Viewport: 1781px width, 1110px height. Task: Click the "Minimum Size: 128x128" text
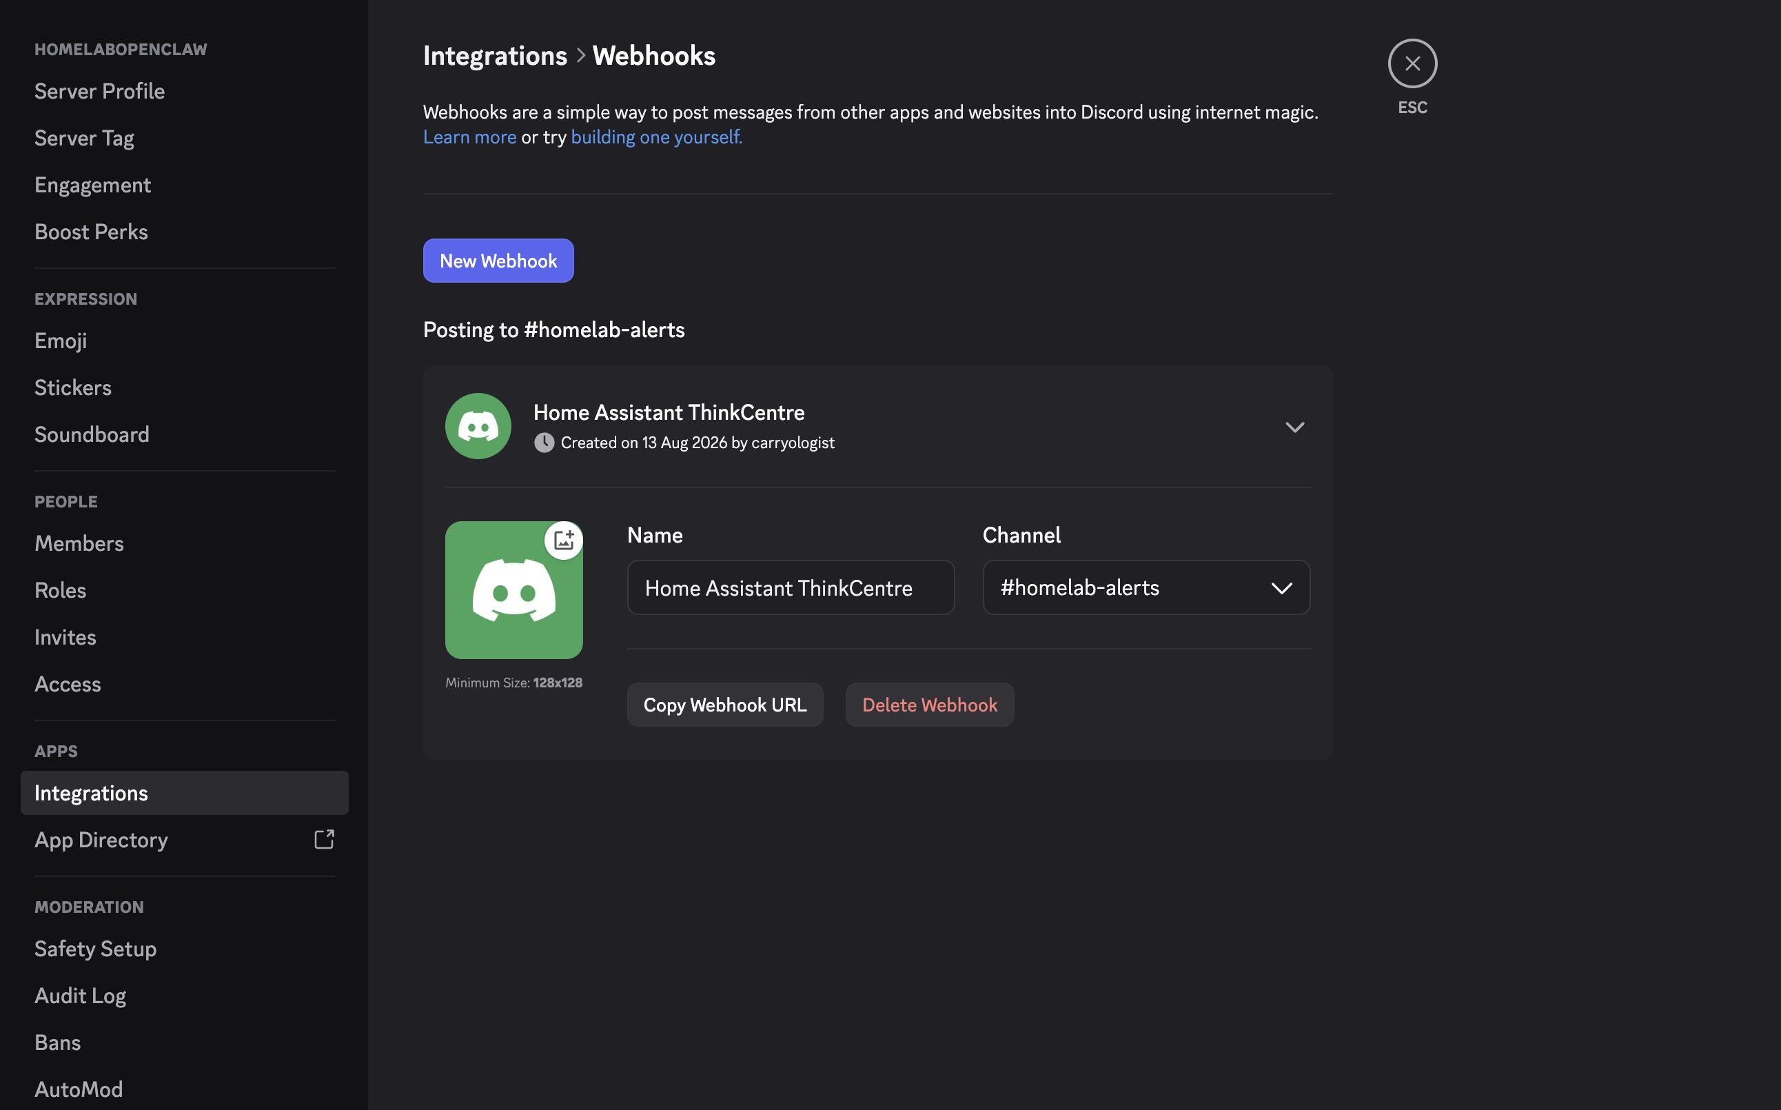513,683
